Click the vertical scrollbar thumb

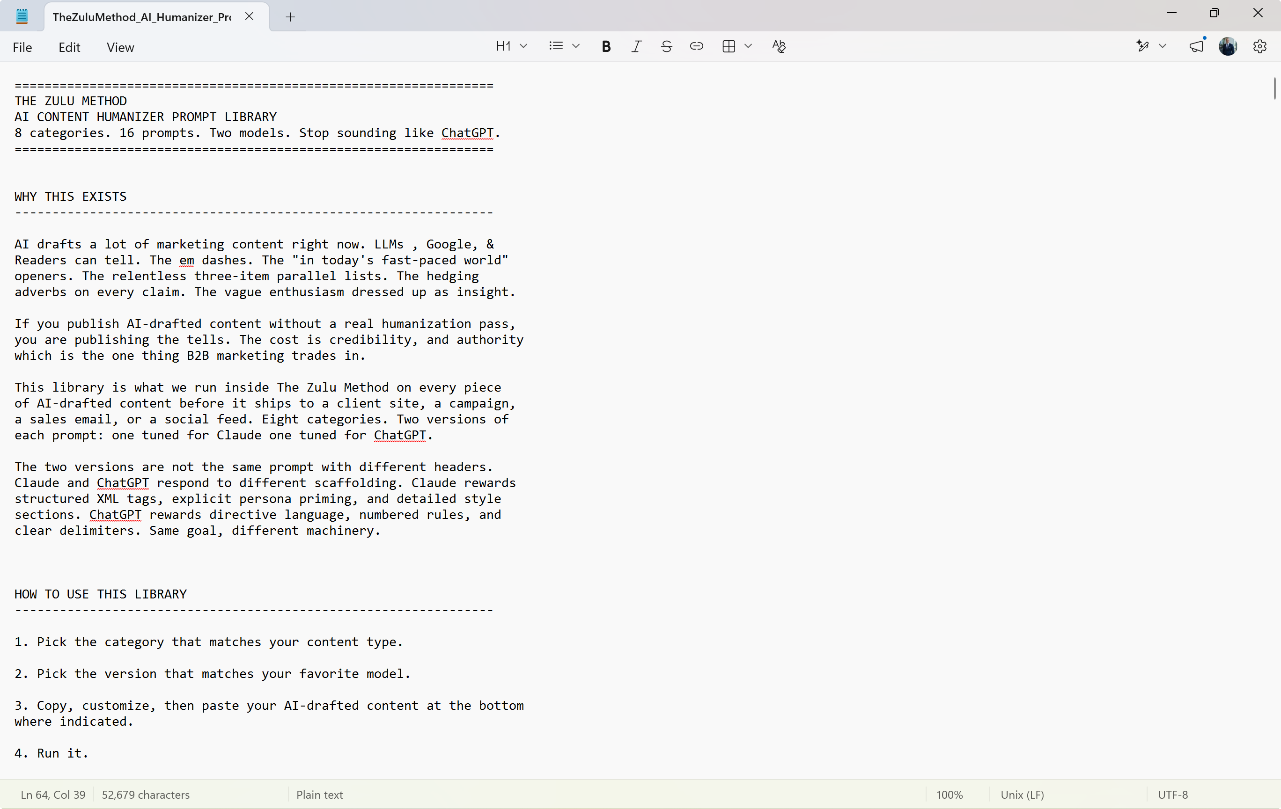coord(1274,88)
